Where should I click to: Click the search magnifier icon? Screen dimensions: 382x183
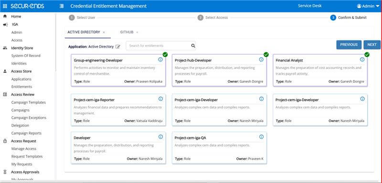193,46
